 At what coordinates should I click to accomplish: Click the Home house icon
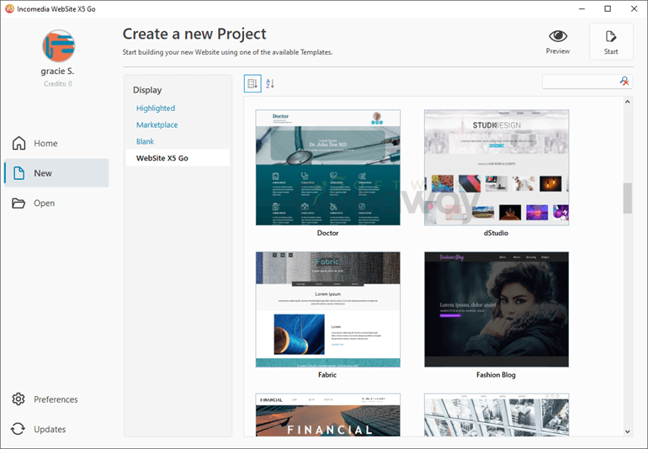19,143
